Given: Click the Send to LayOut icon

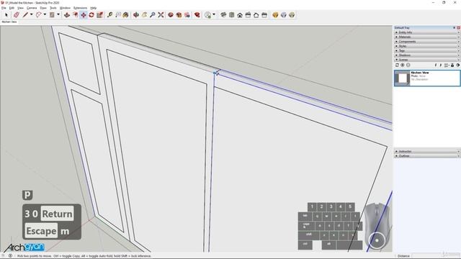Looking at the screenshot, I should (x=187, y=14).
